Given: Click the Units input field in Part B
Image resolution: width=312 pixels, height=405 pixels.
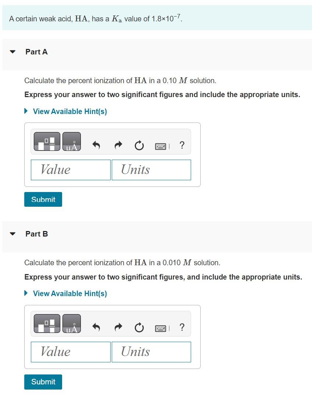Looking at the screenshot, I should click(151, 352).
